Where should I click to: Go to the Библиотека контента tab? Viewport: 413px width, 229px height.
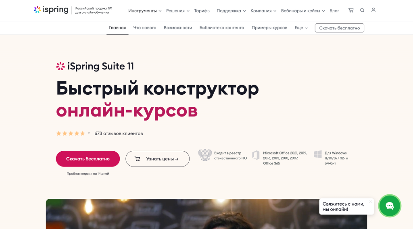[x=222, y=28]
